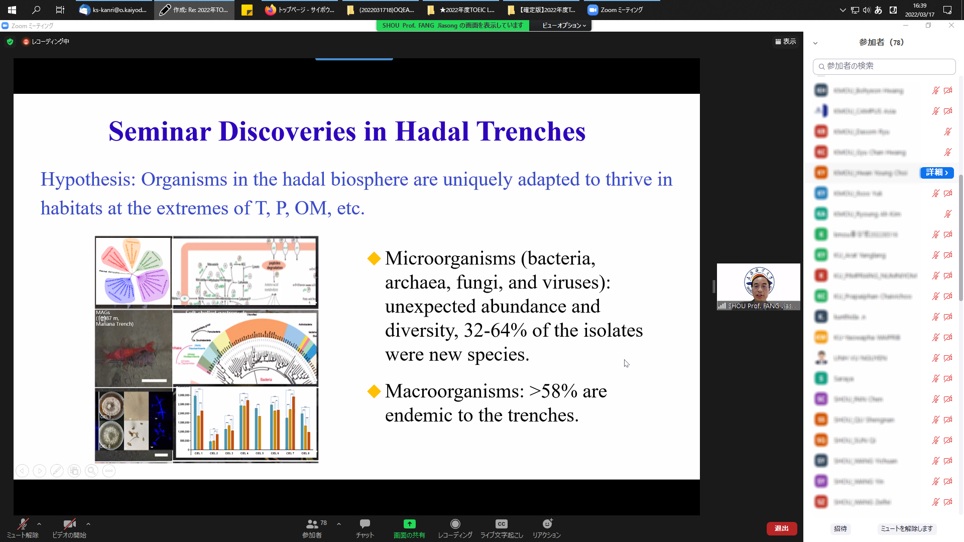Click the green encryption shield icon

tap(10, 42)
